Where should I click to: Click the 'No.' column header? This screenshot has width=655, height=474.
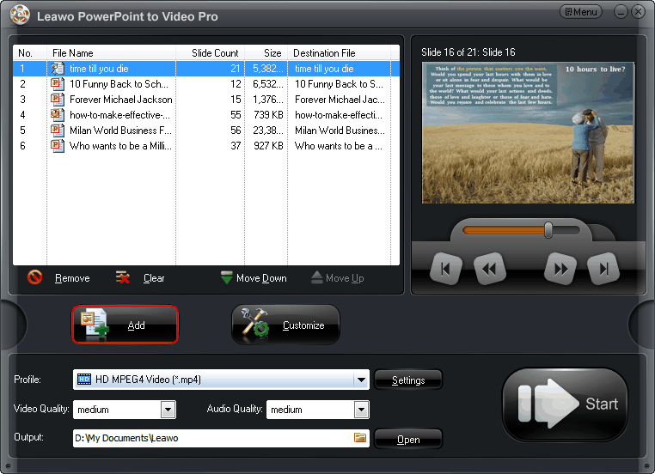click(x=30, y=53)
